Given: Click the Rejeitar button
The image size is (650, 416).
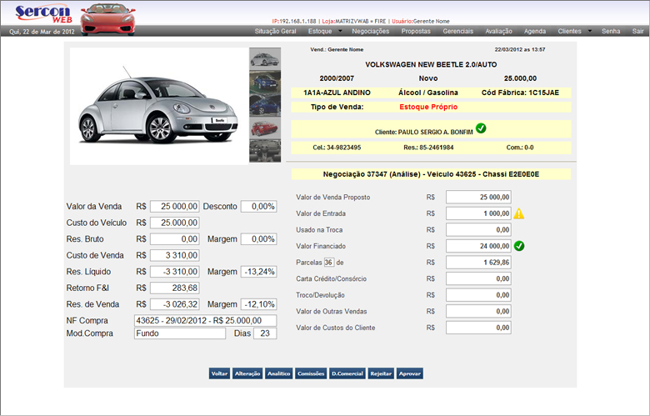Looking at the screenshot, I should (381, 373).
